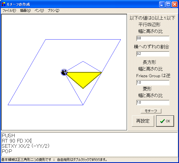Minimize the モチーフの作成 window
179x163 pixels.
[x=162, y=4]
